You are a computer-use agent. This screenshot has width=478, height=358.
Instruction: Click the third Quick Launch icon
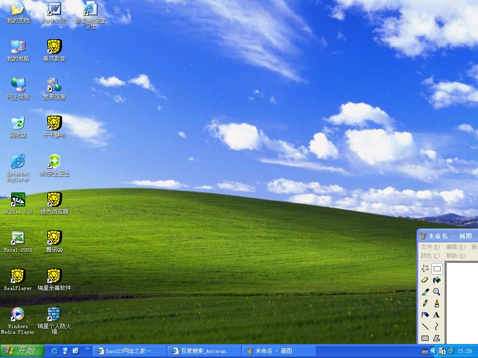76,351
